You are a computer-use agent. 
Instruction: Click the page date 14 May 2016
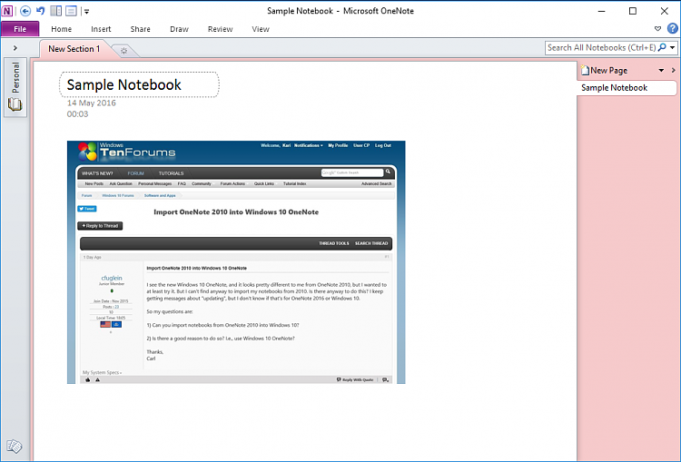[92, 103]
